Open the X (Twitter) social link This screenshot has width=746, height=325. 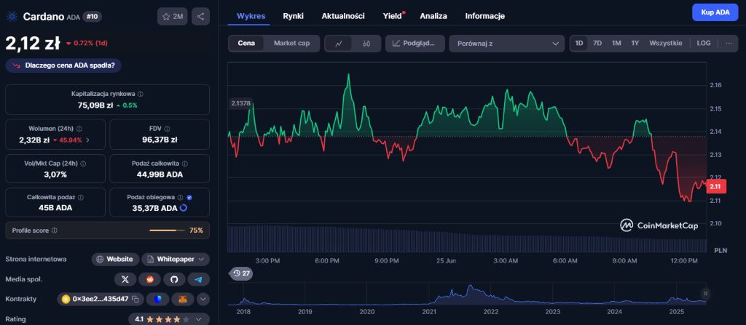coord(125,279)
